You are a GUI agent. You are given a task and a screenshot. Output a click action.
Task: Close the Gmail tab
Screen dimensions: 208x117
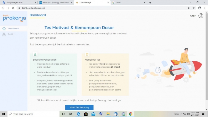pyautogui.click(x=144, y=2)
